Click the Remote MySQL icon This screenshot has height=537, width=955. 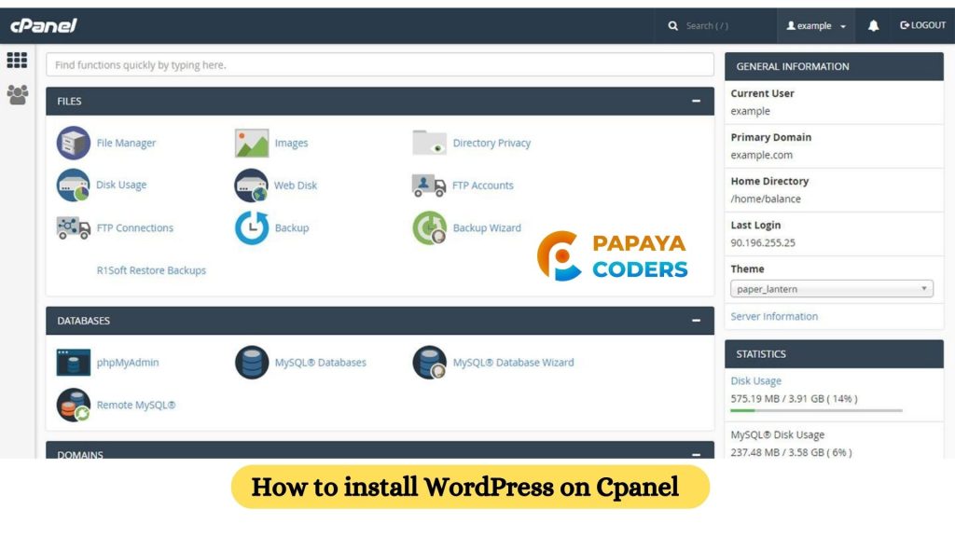[x=73, y=405]
